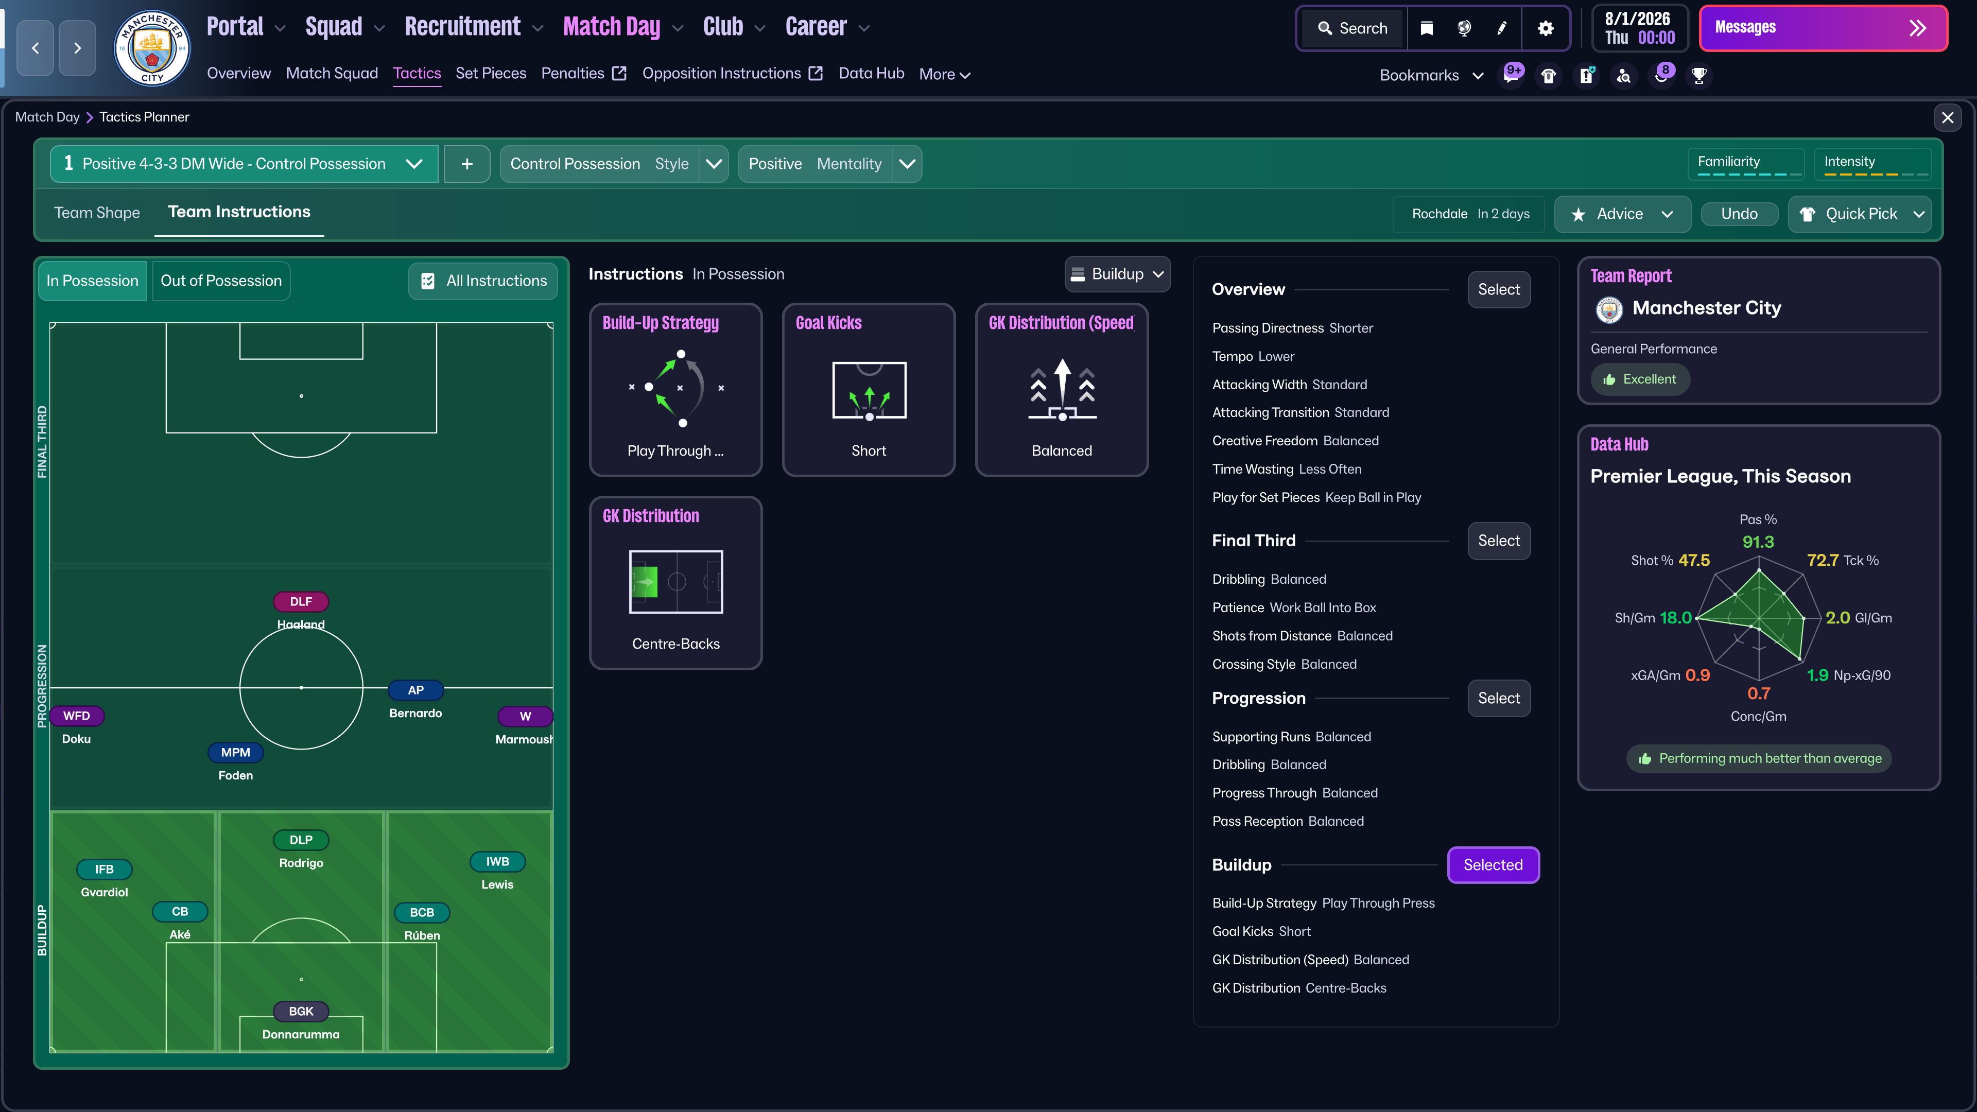Click Select button for Final Third
The image size is (1977, 1112).
pyautogui.click(x=1498, y=541)
